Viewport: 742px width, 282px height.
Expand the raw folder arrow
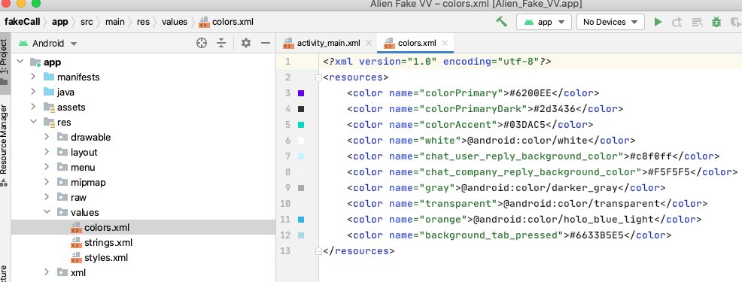click(x=47, y=197)
